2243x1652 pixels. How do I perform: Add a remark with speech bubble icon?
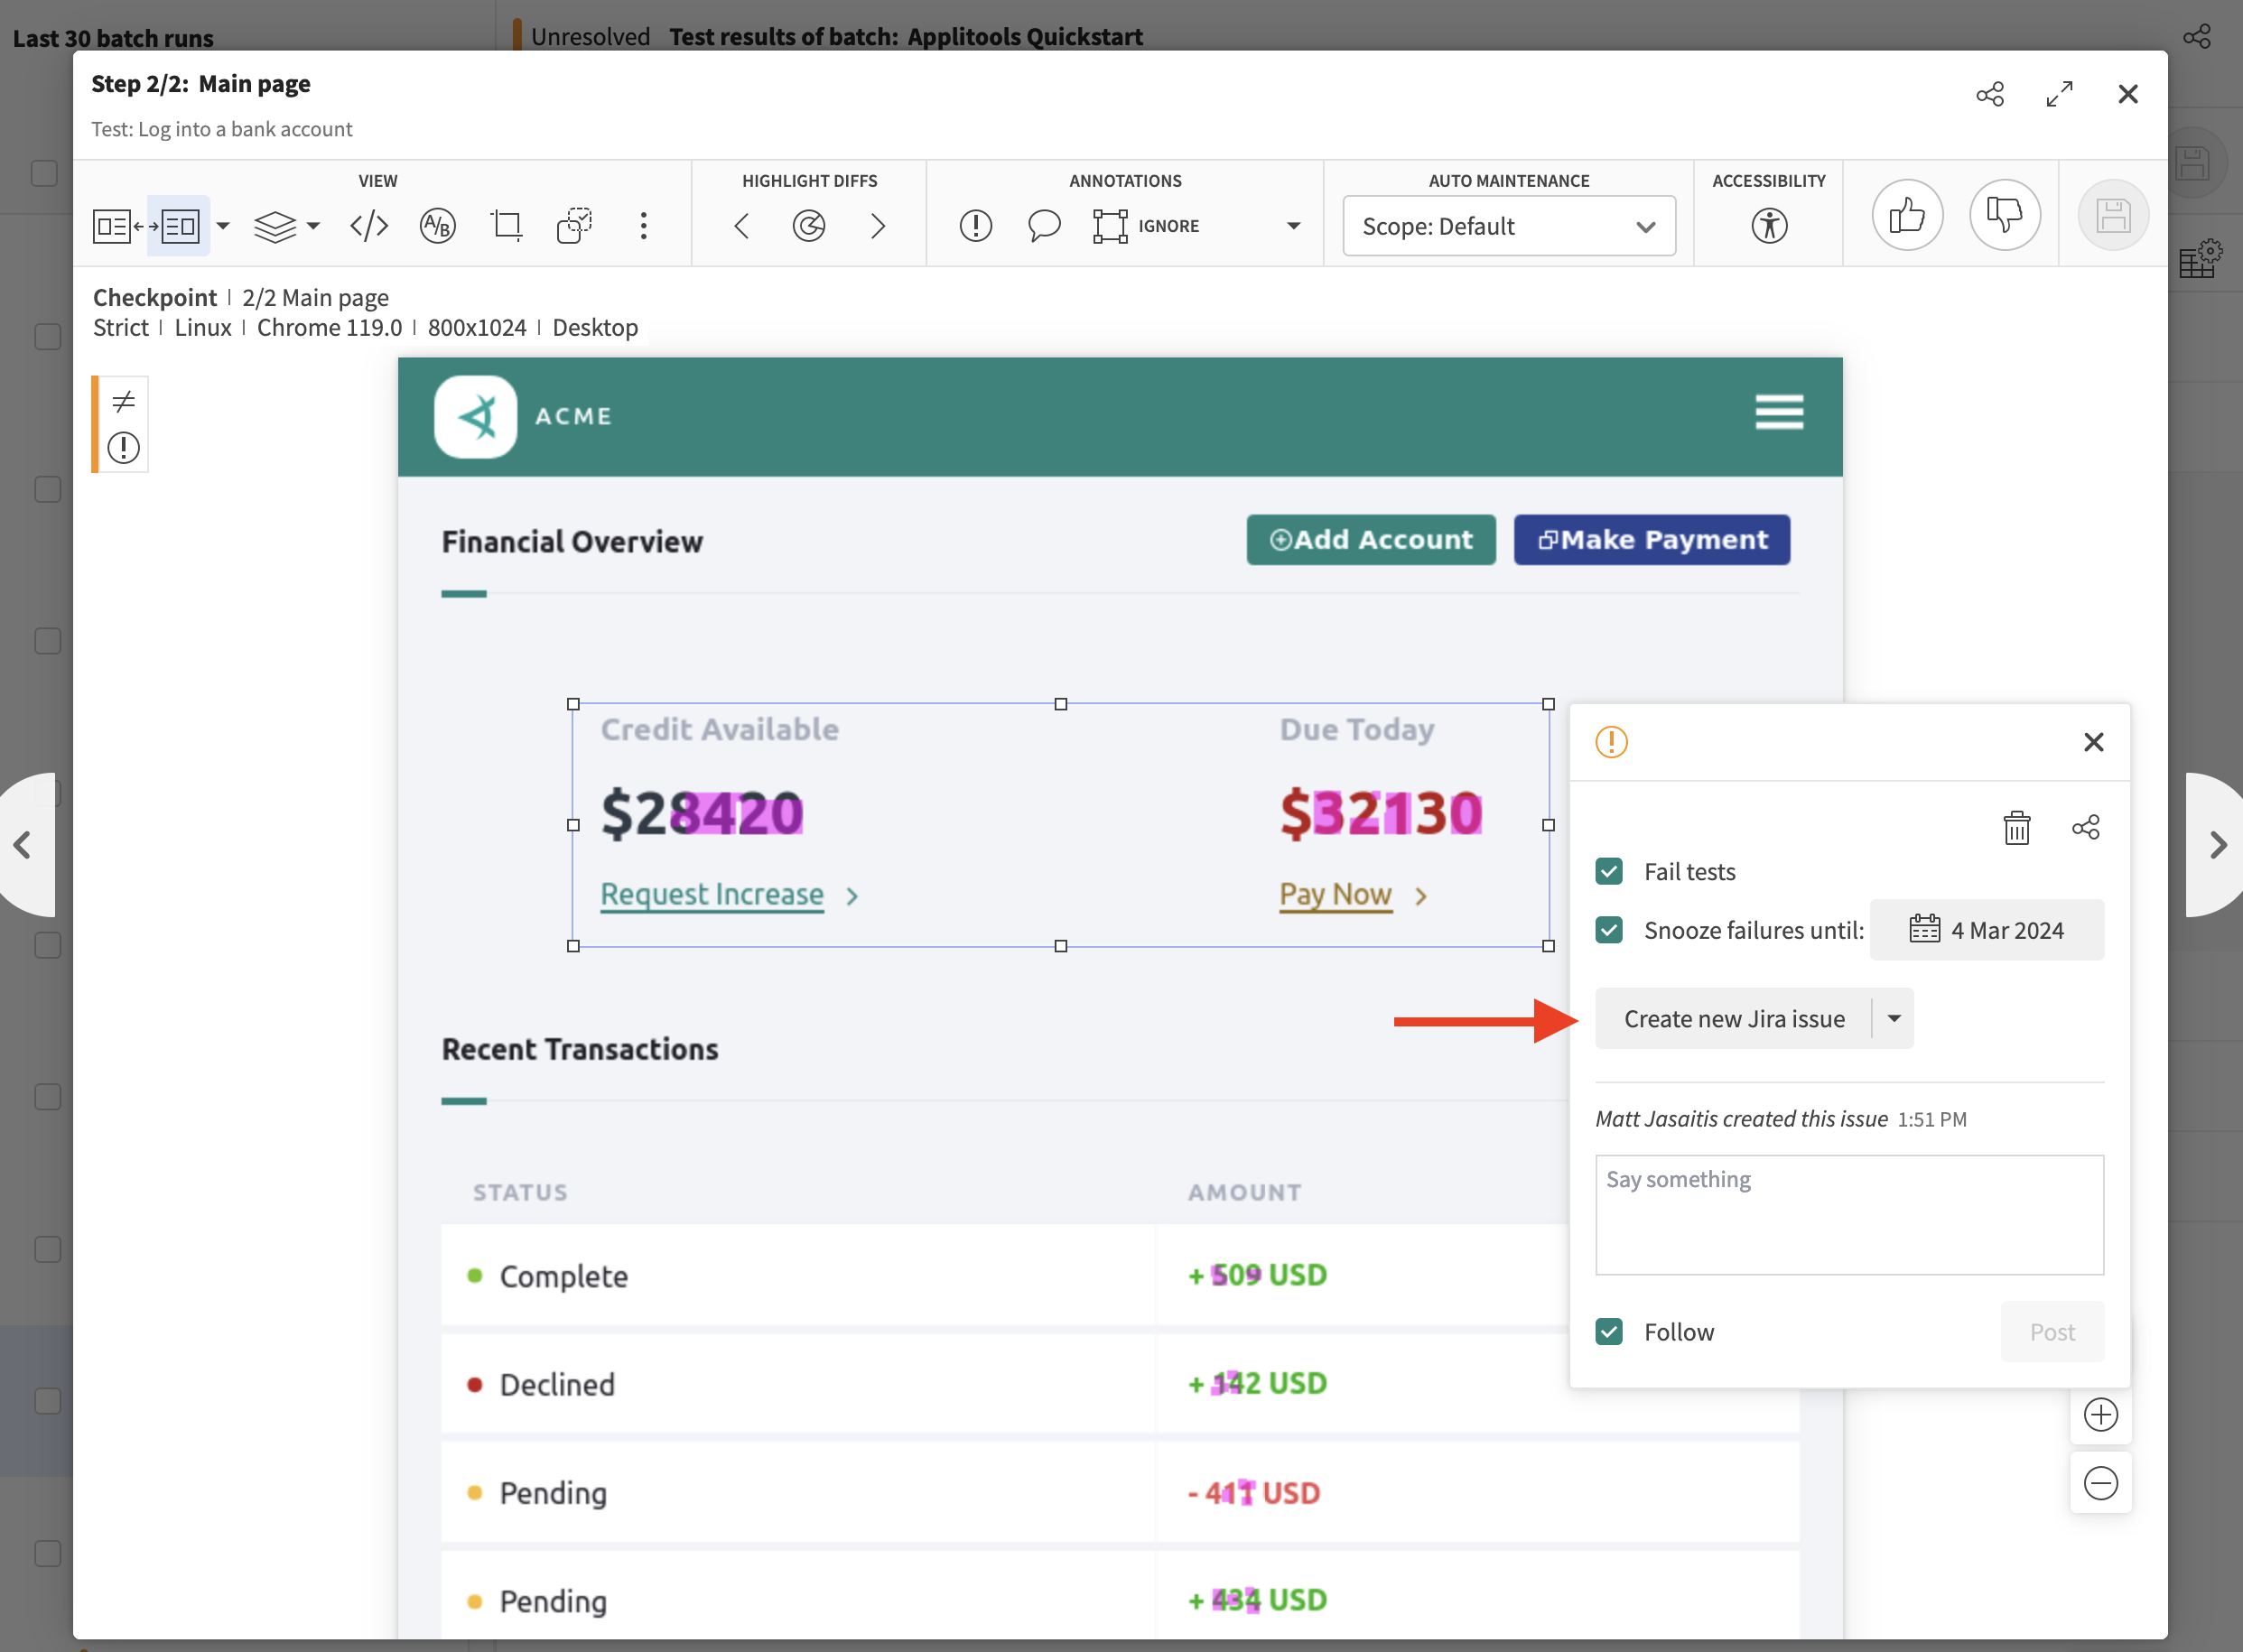click(1043, 226)
